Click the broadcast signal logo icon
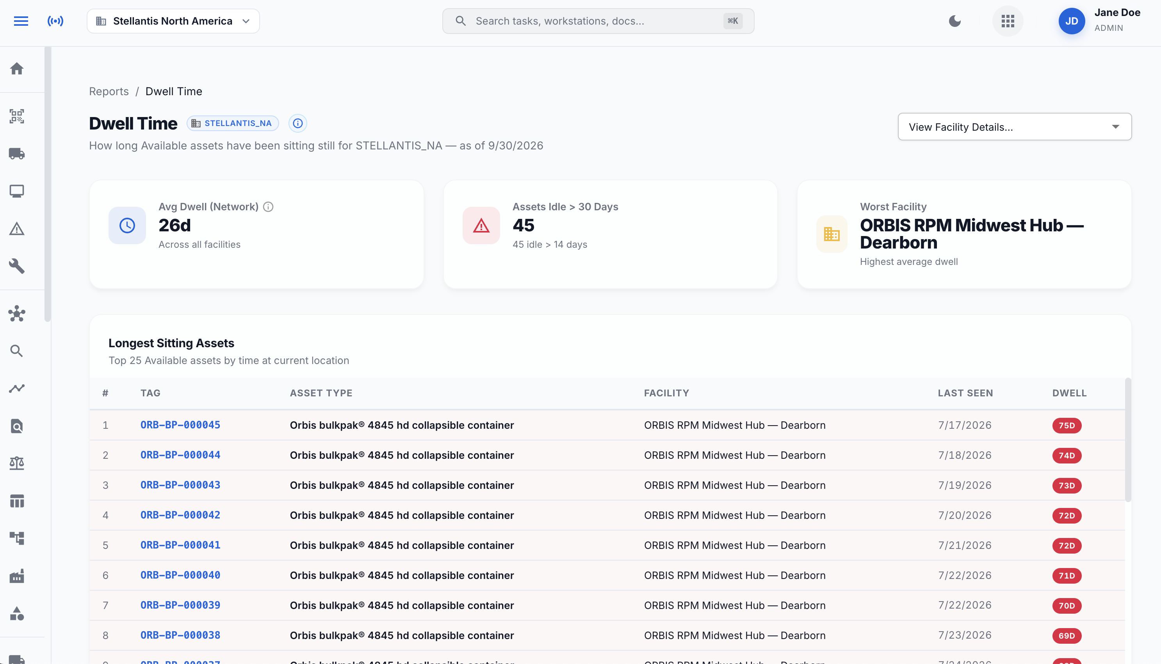 tap(55, 21)
